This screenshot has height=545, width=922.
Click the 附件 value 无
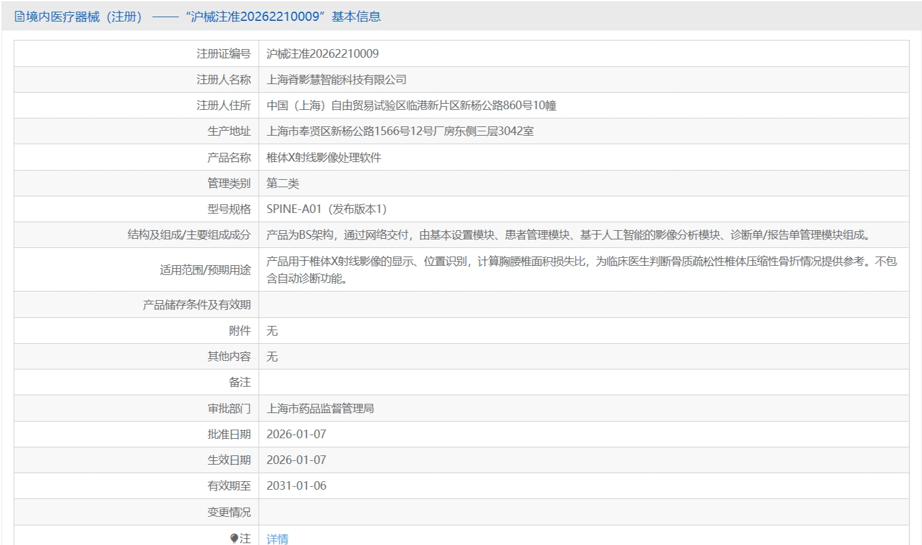272,331
